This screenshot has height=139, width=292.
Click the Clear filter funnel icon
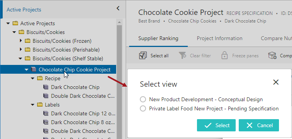coord(182,55)
